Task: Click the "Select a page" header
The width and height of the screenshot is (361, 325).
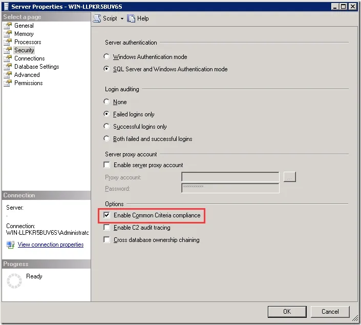Action: click(22, 17)
